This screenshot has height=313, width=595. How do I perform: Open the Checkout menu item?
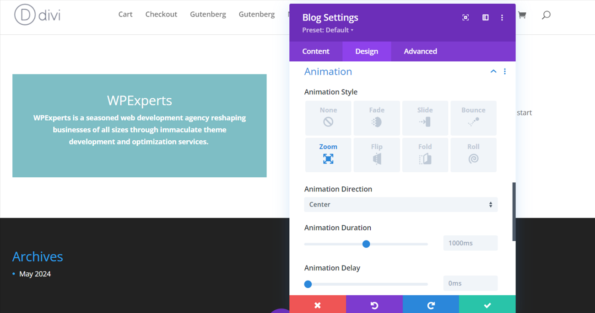pyautogui.click(x=161, y=14)
